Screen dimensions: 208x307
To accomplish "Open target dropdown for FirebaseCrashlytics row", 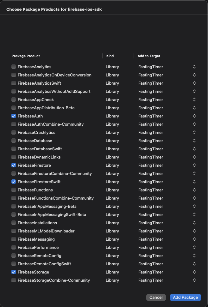I will [x=194, y=132].
